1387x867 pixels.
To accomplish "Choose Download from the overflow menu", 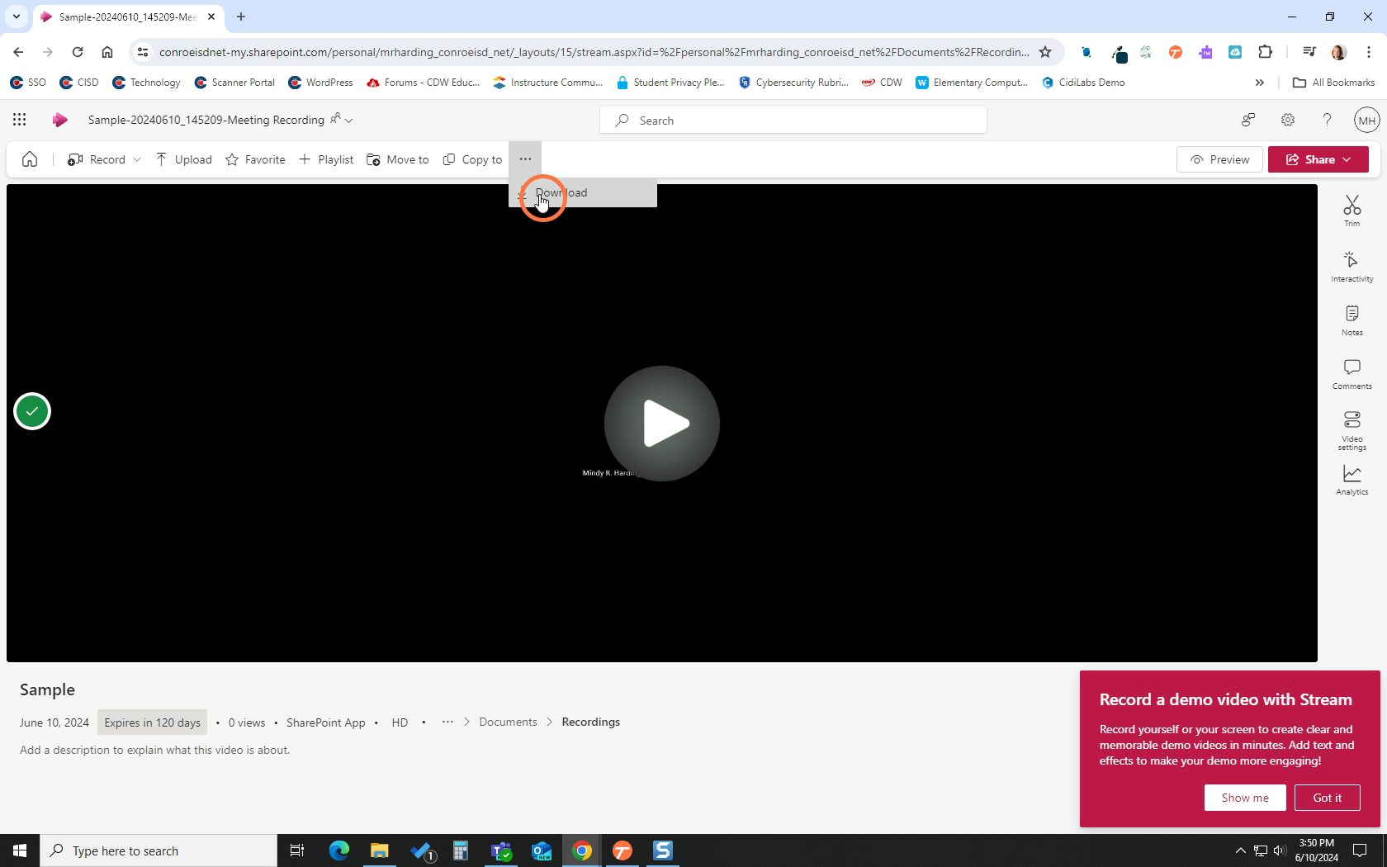I will click(583, 193).
